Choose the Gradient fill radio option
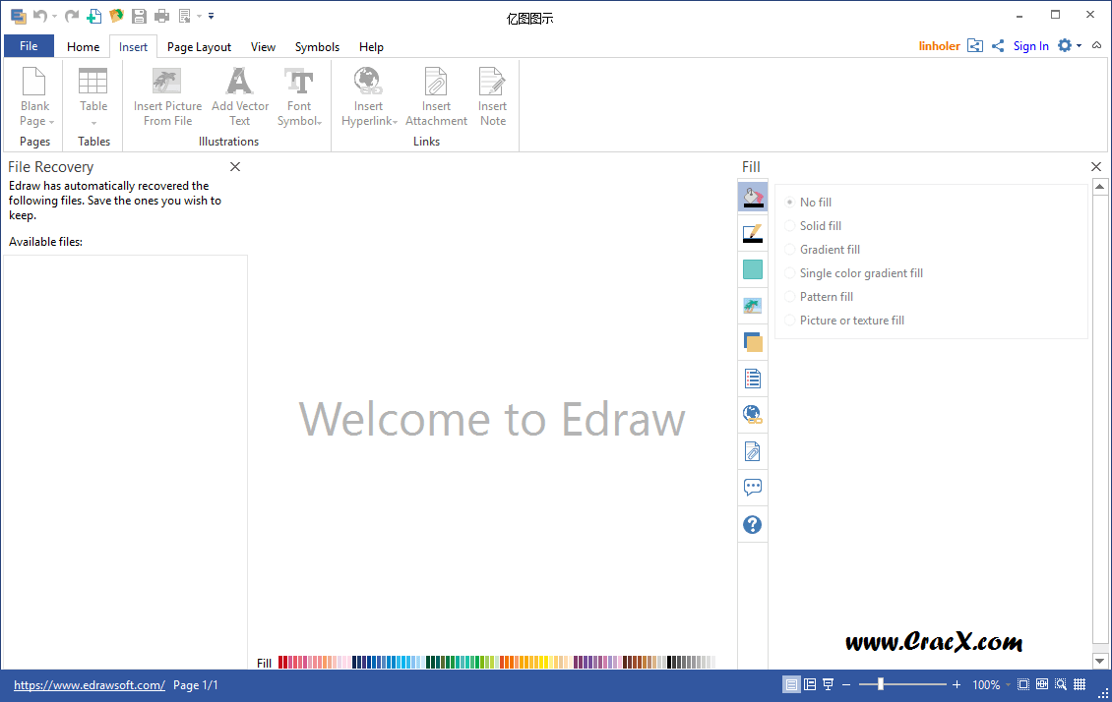This screenshot has height=702, width=1112. coord(790,250)
